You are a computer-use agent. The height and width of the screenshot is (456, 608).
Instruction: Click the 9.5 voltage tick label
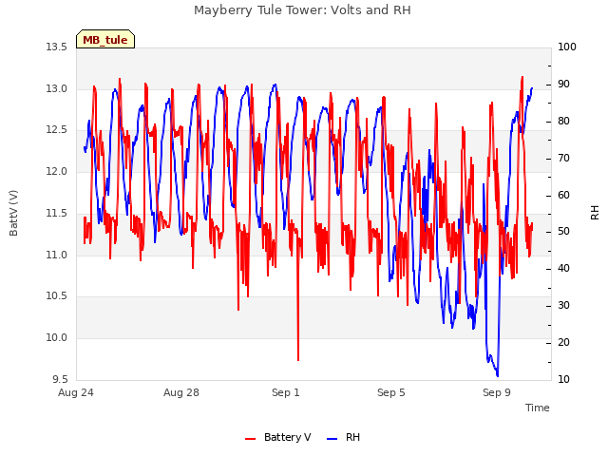(x=60, y=379)
